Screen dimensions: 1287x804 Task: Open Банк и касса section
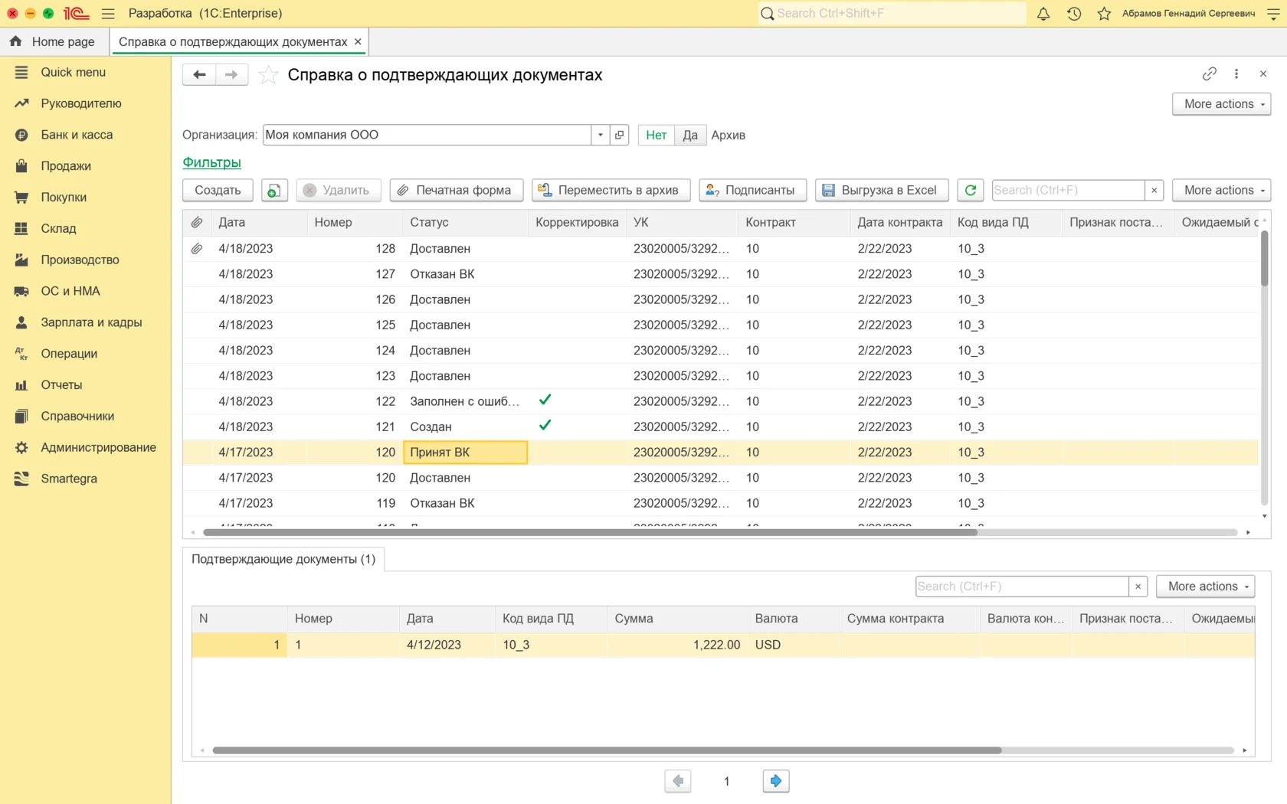(77, 135)
